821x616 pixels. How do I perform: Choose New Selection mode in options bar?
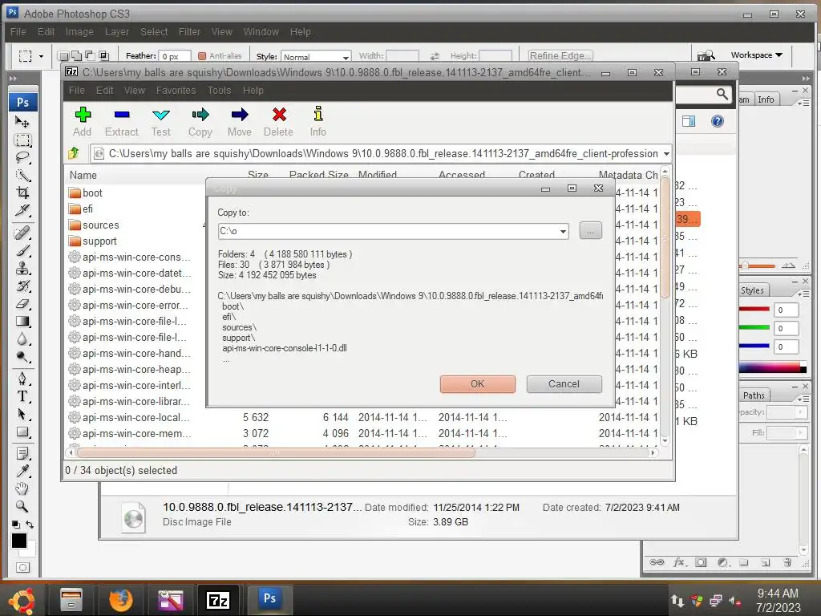click(63, 55)
